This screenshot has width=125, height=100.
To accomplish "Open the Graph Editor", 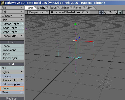I will (x=12, y=32).
